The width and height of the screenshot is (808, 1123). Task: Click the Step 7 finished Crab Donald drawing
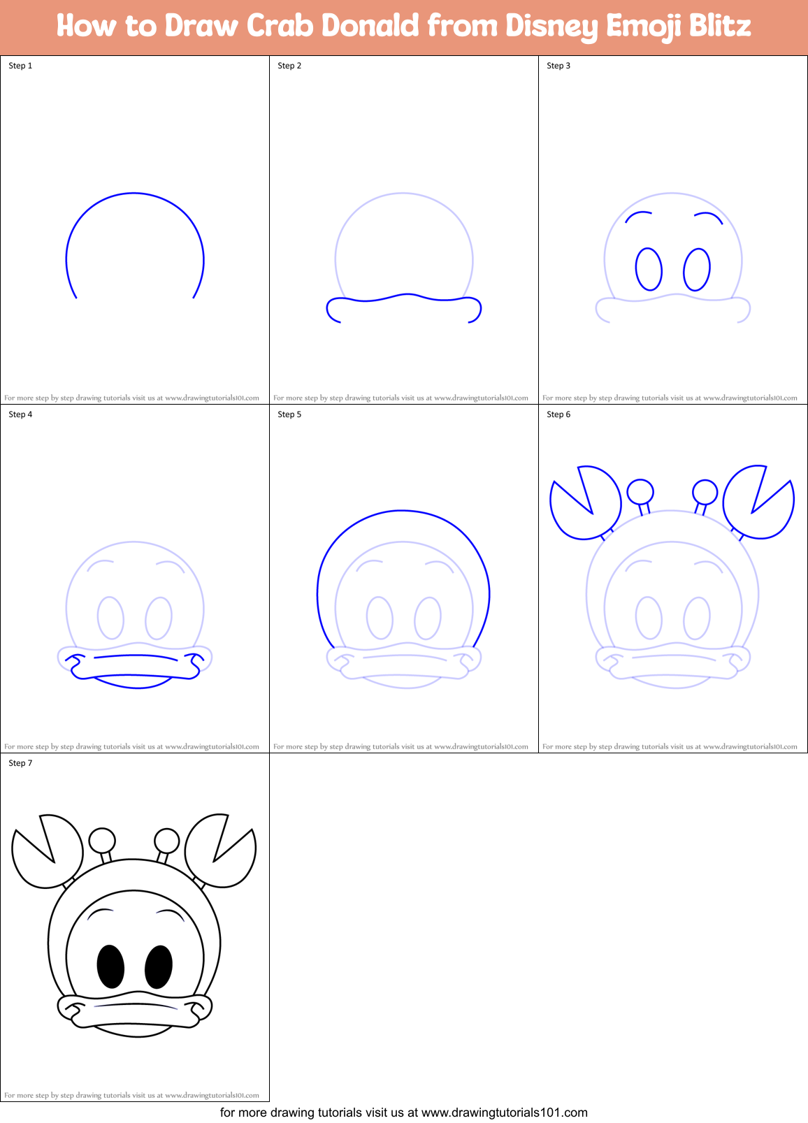(134, 925)
